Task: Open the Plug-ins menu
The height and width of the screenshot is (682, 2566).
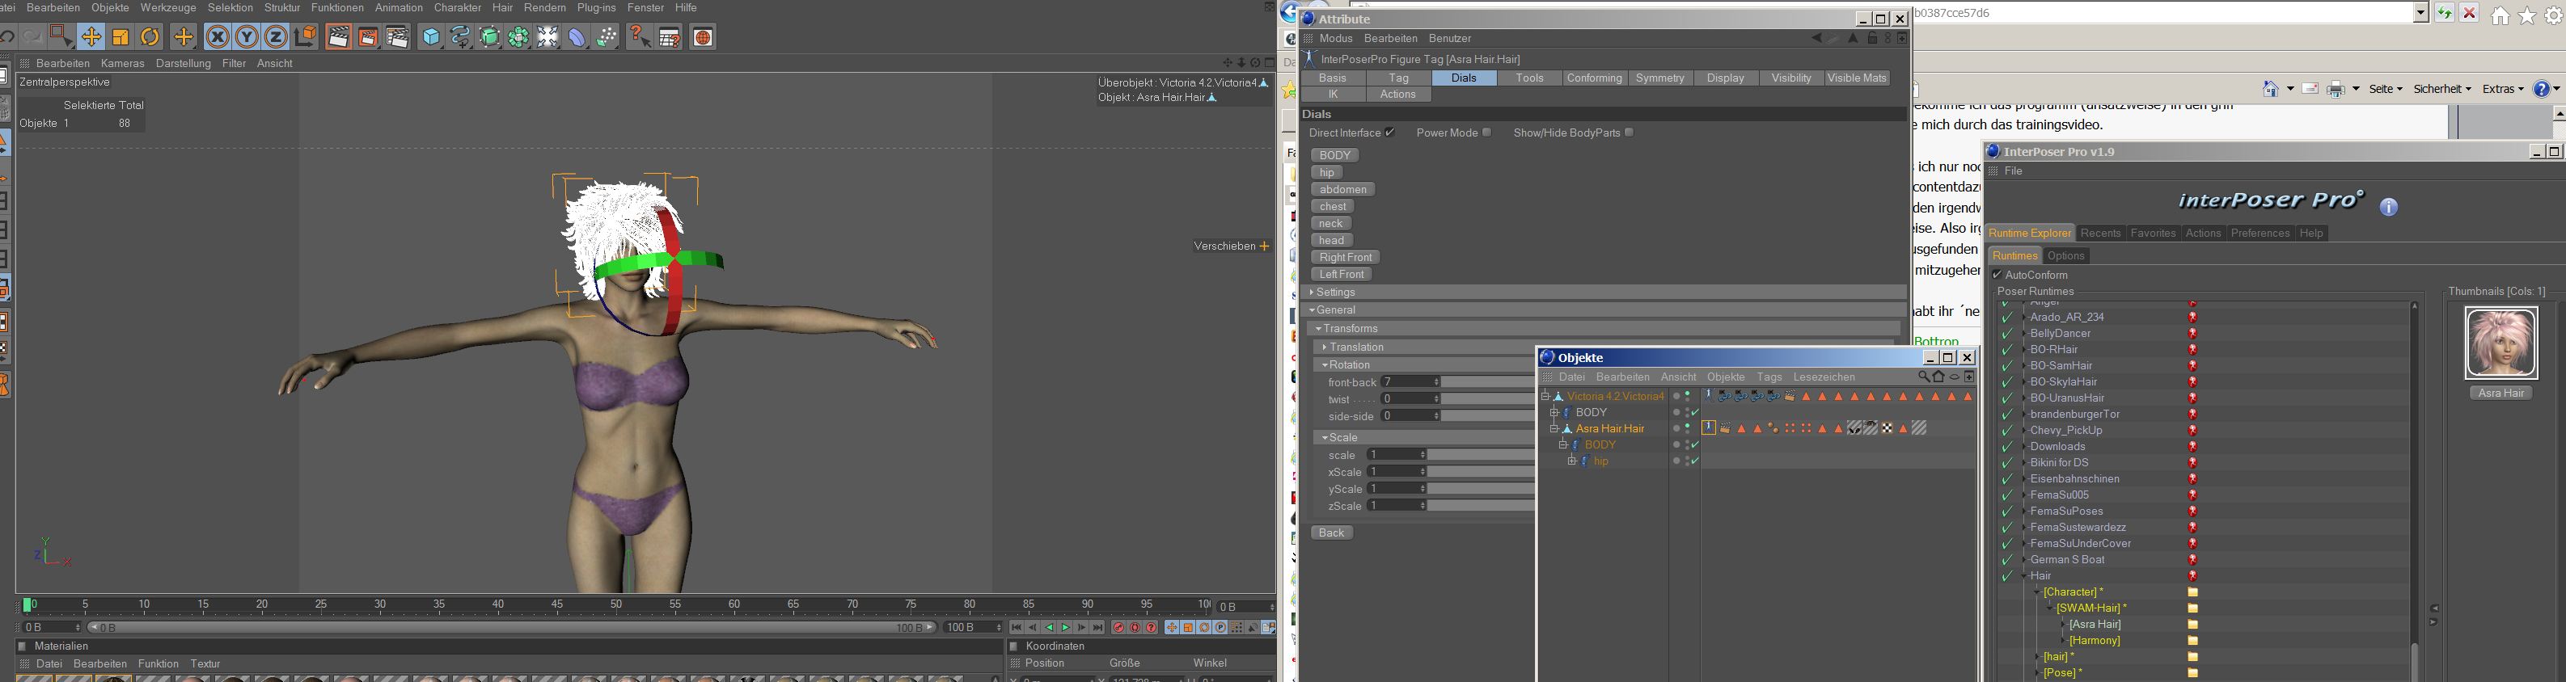Action: pyautogui.click(x=597, y=7)
